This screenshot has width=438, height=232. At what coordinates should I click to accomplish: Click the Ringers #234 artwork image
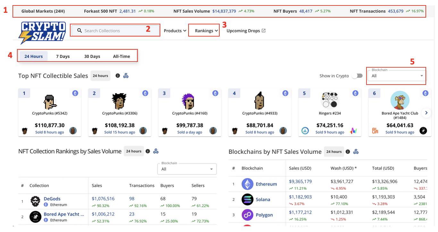[330, 100]
